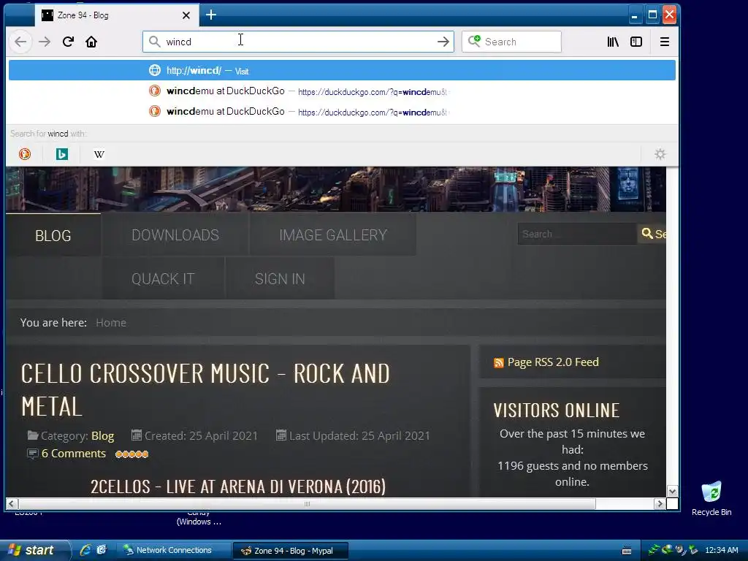Click the 12:34 AM taskbar clock
Screen dimensions: 748x561
[721, 550]
